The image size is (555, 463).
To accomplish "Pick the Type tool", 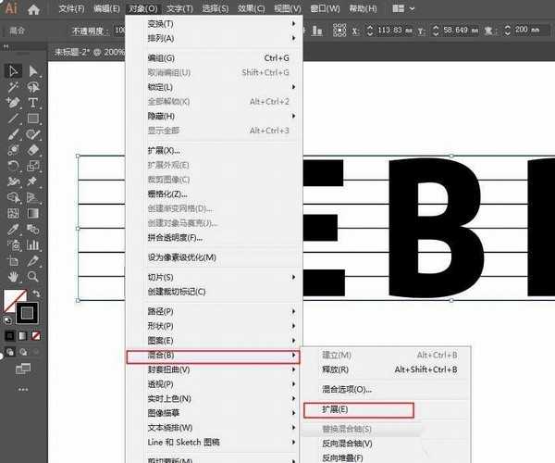I will [33, 103].
